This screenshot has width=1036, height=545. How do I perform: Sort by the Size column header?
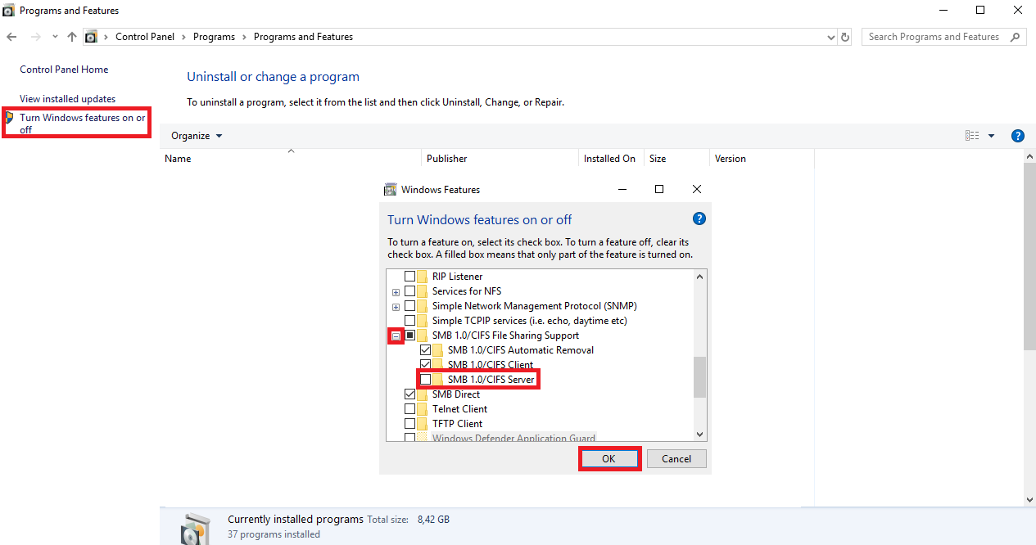[658, 159]
